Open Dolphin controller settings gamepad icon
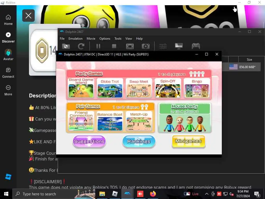The height and width of the screenshot is (199, 265). (x=196, y=46)
